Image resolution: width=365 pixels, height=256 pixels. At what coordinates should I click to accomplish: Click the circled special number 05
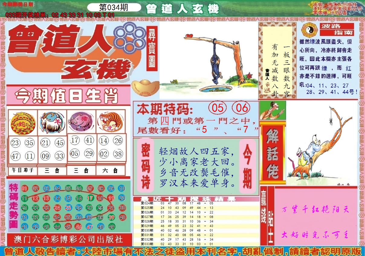click(x=218, y=108)
